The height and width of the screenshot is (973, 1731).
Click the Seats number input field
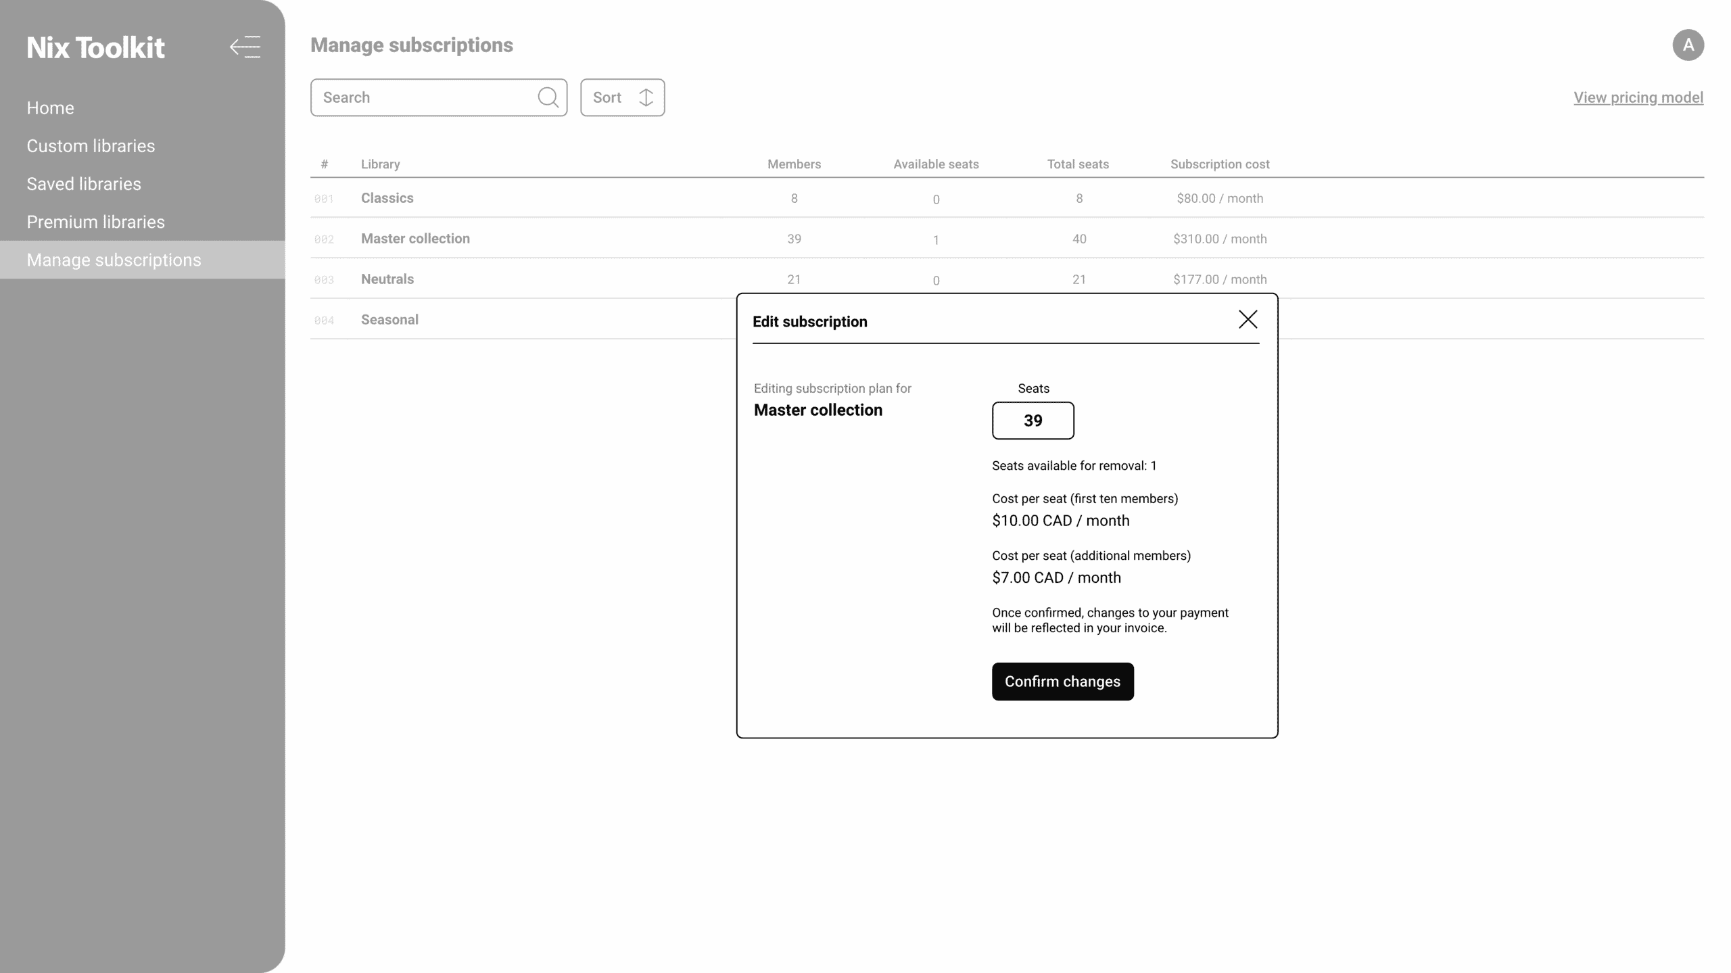(1033, 421)
